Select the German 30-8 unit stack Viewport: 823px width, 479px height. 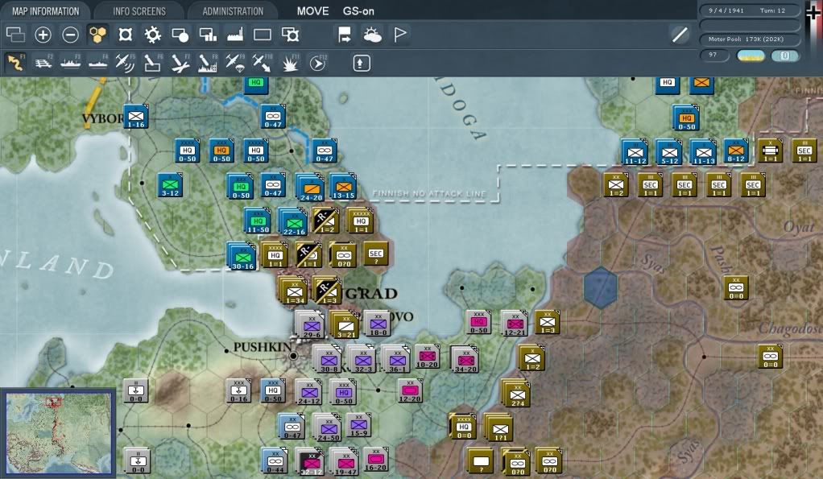click(328, 359)
